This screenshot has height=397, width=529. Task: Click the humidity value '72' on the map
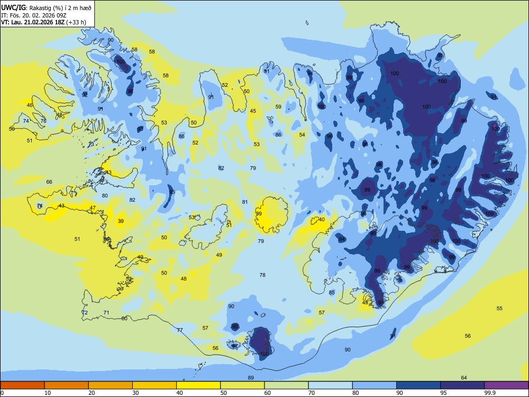(x=85, y=313)
